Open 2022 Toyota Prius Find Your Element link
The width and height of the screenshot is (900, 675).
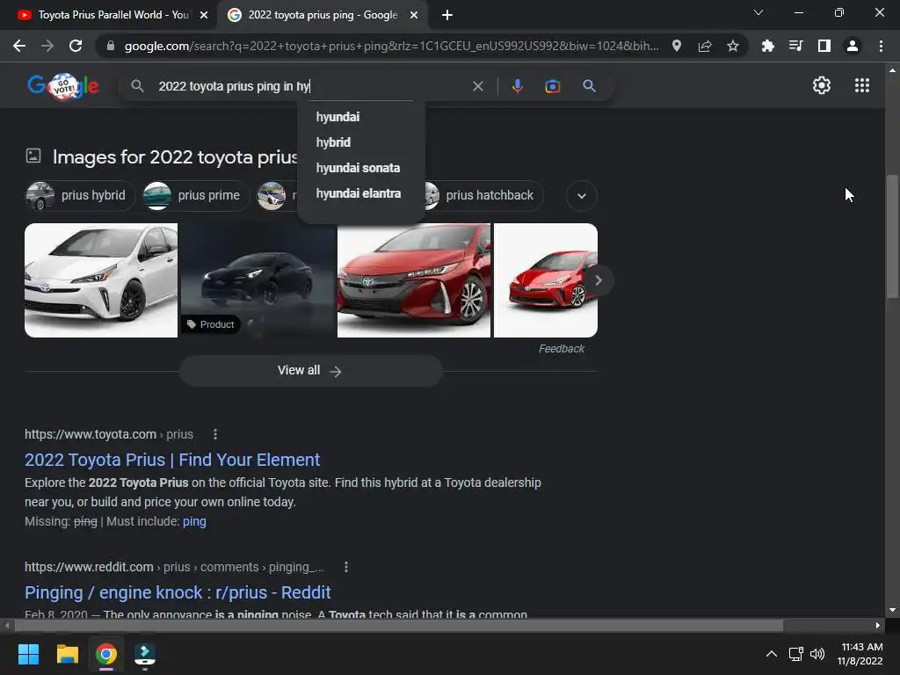171,460
